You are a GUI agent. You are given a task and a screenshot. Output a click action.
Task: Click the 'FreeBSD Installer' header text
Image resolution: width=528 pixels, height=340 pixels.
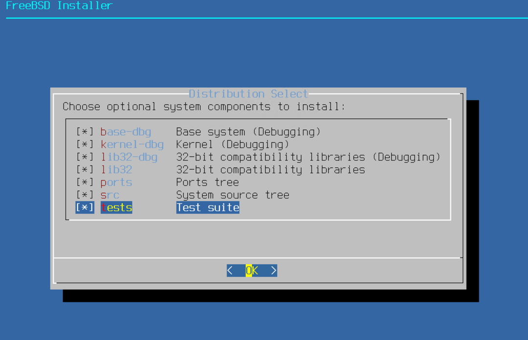59,6
